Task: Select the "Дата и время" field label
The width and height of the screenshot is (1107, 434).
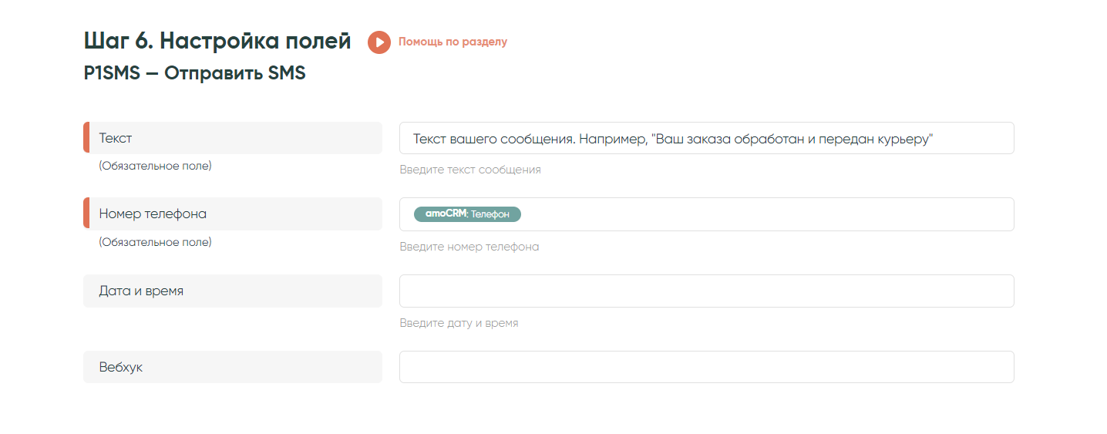Action: (141, 291)
